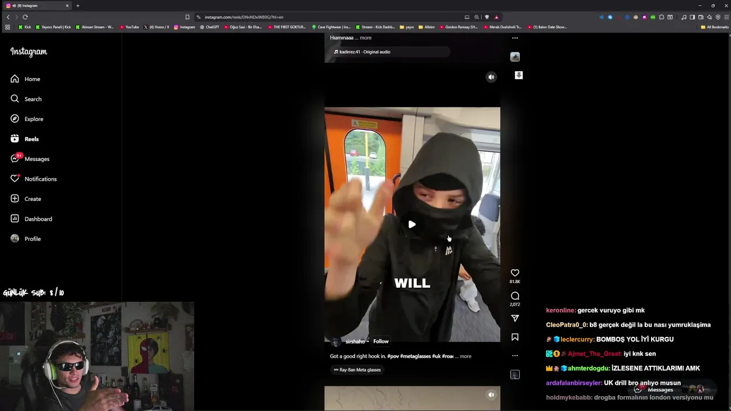The image size is (731, 411).
Task: Go back in the browser
Action: [x=8, y=17]
